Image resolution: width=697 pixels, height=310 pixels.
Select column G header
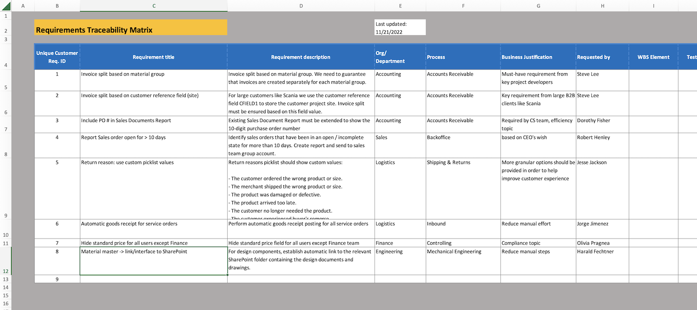538,6
